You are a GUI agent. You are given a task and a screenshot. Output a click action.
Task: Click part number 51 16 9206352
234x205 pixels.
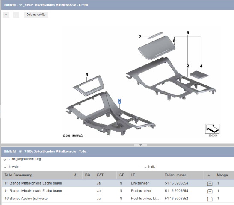pyautogui.click(x=176, y=199)
